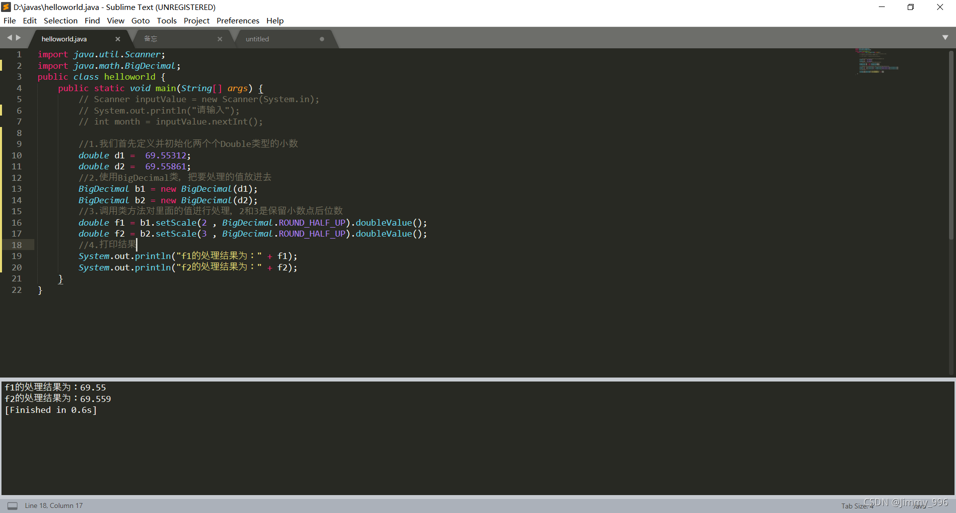Screen dimensions: 956x513
Task: Open the Project menu
Action: [197, 20]
